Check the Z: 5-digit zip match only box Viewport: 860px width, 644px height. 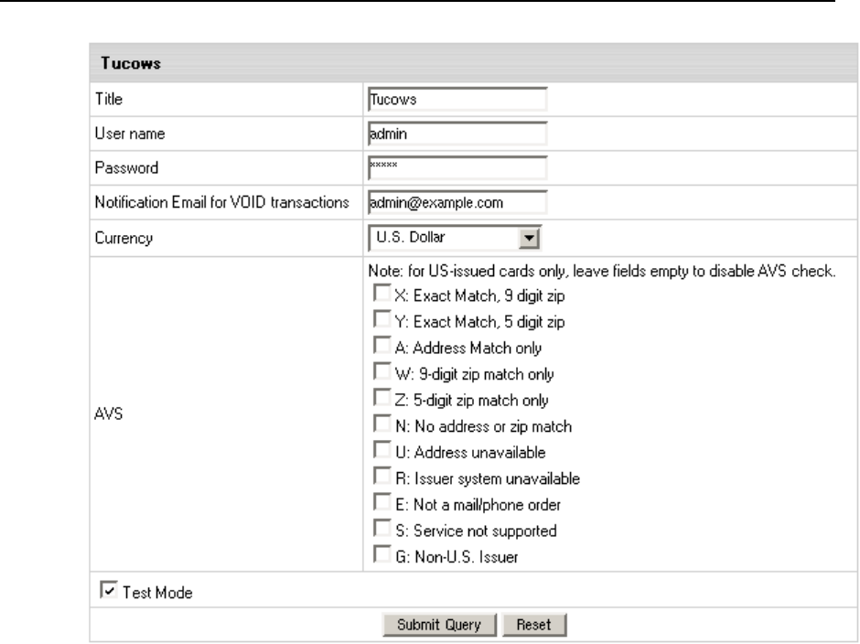click(382, 400)
